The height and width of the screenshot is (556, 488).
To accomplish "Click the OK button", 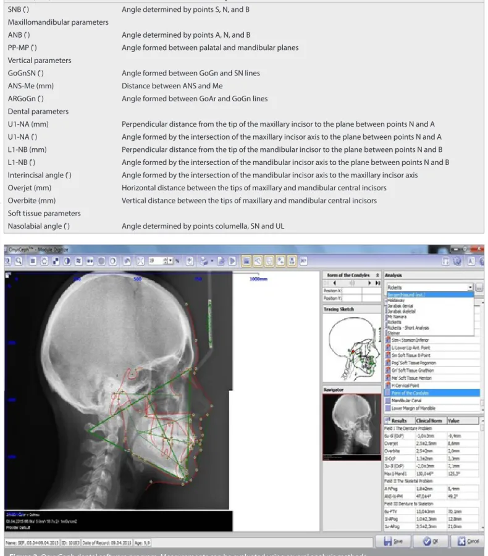I will pyautogui.click(x=431, y=541).
